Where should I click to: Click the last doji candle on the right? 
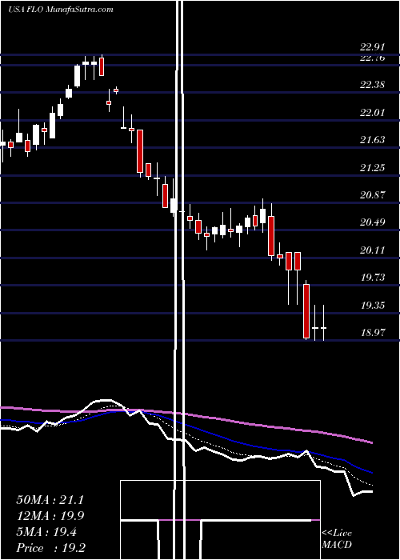pyautogui.click(x=323, y=327)
